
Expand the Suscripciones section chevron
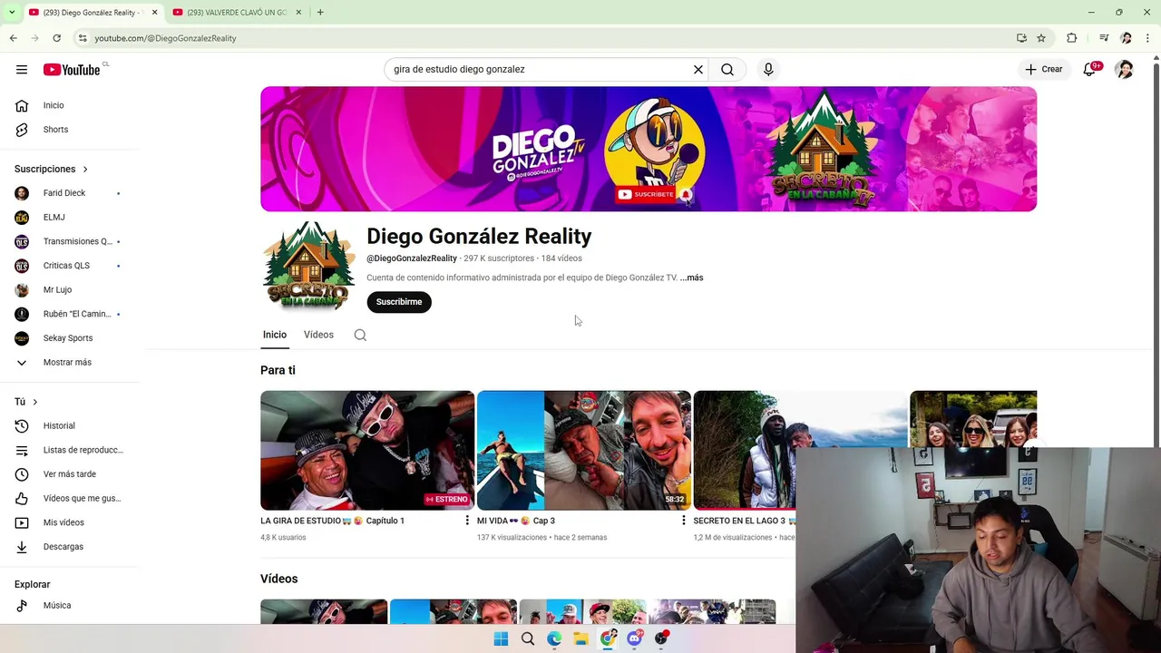click(x=85, y=169)
